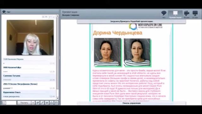Click the emoticon icon left of message field
202x114 pixels.
[4, 103]
